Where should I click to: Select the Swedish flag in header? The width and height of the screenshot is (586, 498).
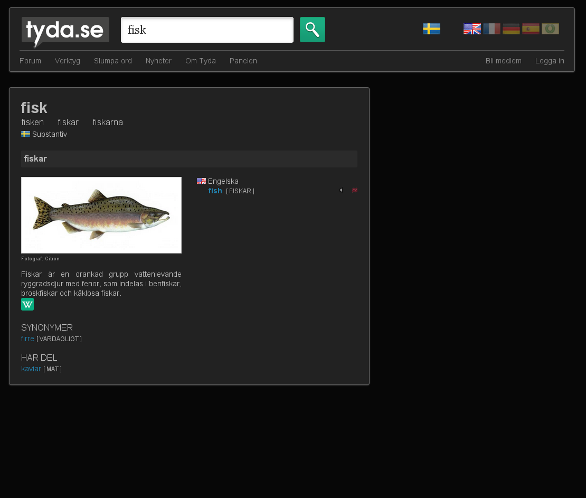pos(431,29)
